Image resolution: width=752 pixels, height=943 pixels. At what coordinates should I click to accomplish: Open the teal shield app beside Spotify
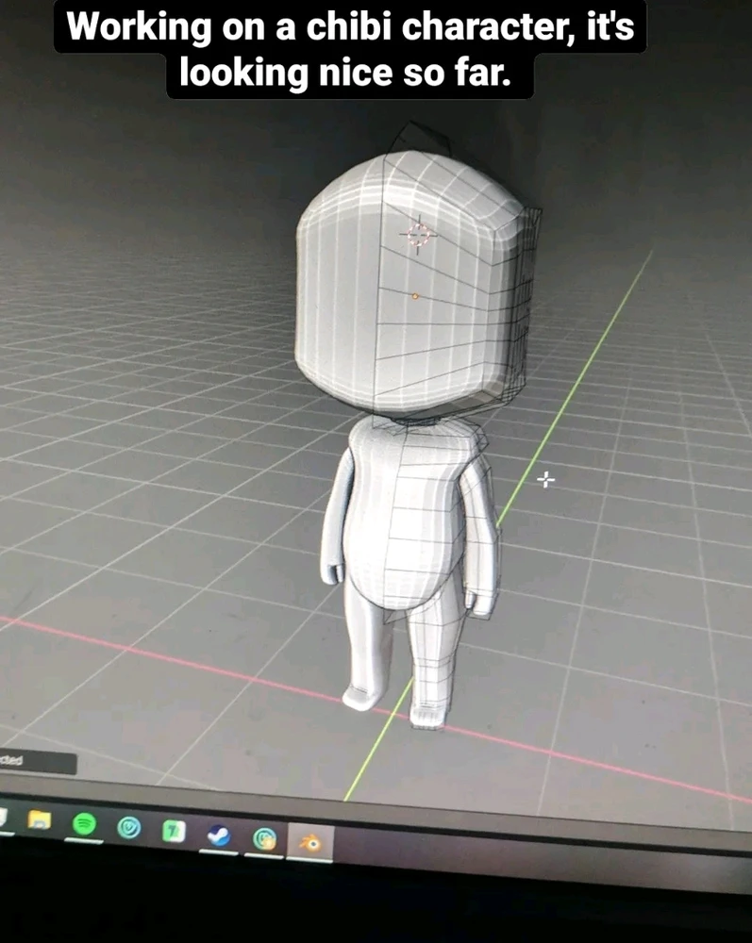tap(129, 827)
